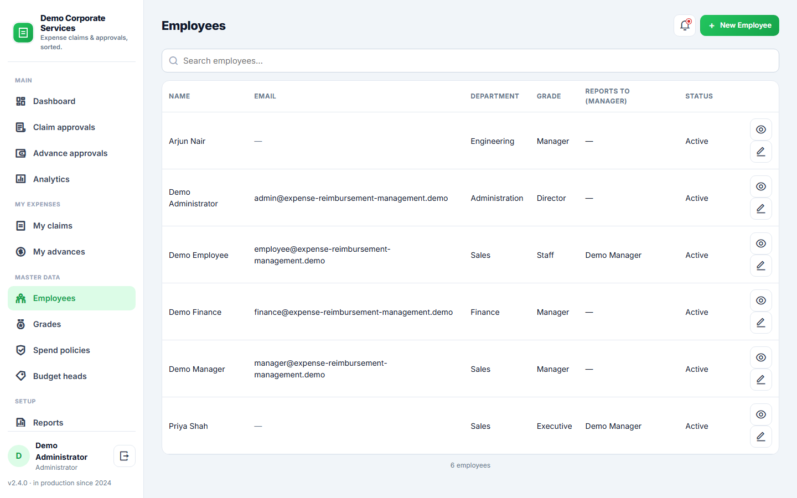This screenshot has width=797, height=498.
Task: View Demo Manager's employee row details
Action: pos(761,357)
